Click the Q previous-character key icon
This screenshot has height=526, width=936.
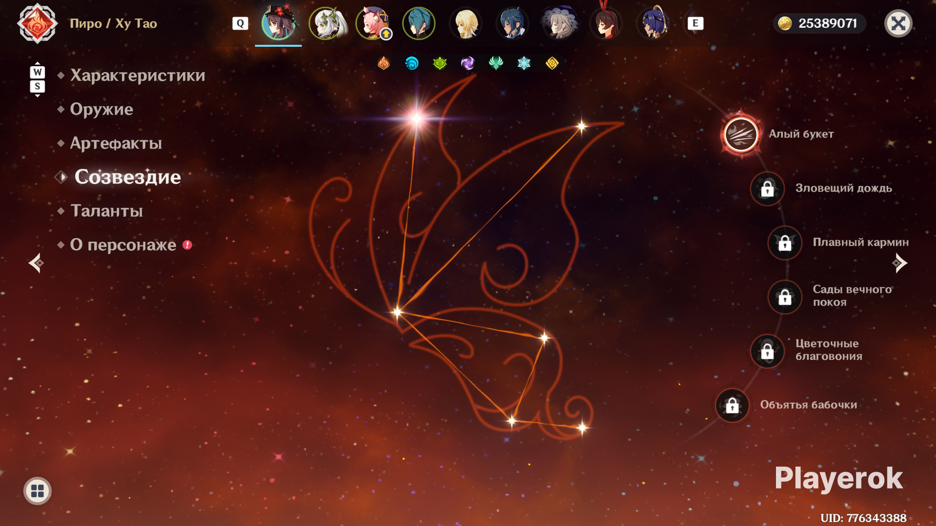240,23
